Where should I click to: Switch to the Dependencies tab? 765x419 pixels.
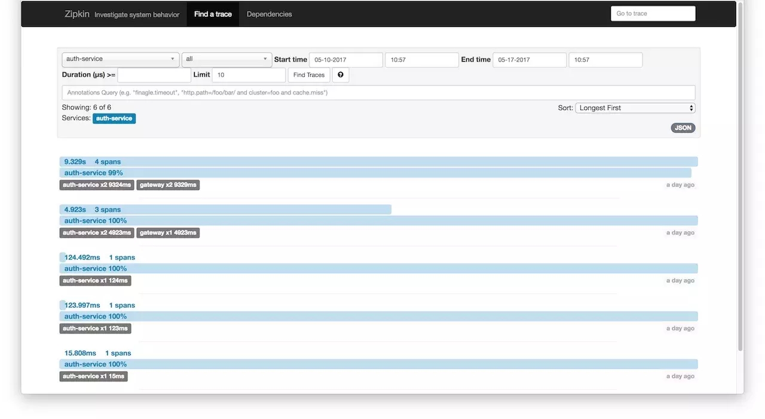pyautogui.click(x=269, y=14)
